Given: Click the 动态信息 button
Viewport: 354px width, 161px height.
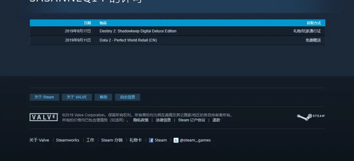Looking at the screenshot, I should 128,97.
